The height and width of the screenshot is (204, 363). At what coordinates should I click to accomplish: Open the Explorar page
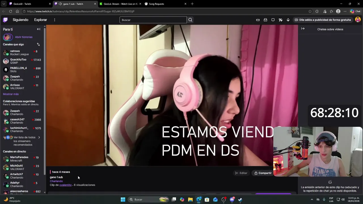click(41, 20)
